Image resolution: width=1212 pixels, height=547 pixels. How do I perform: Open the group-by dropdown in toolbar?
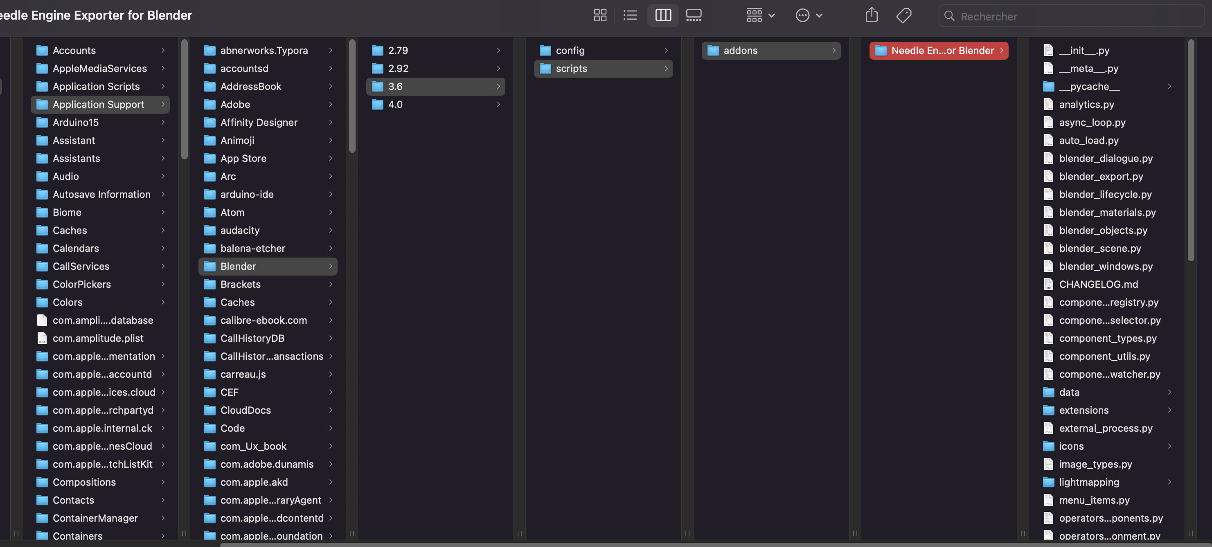pos(760,16)
